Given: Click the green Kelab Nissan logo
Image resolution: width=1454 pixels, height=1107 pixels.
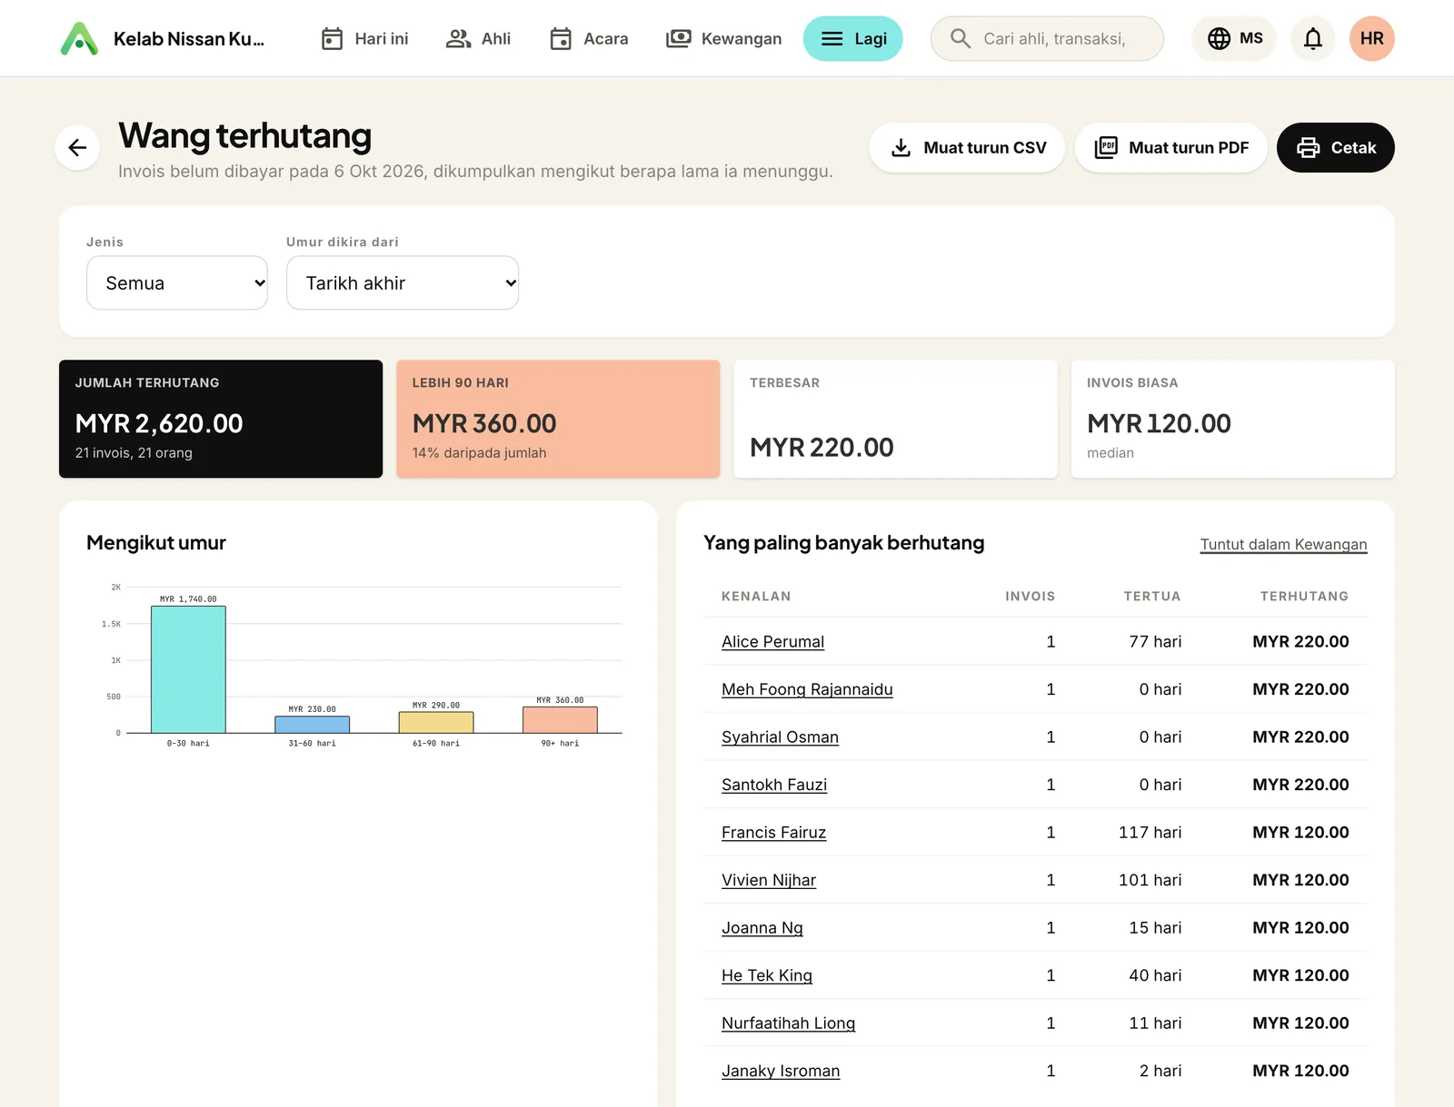Looking at the screenshot, I should [79, 38].
